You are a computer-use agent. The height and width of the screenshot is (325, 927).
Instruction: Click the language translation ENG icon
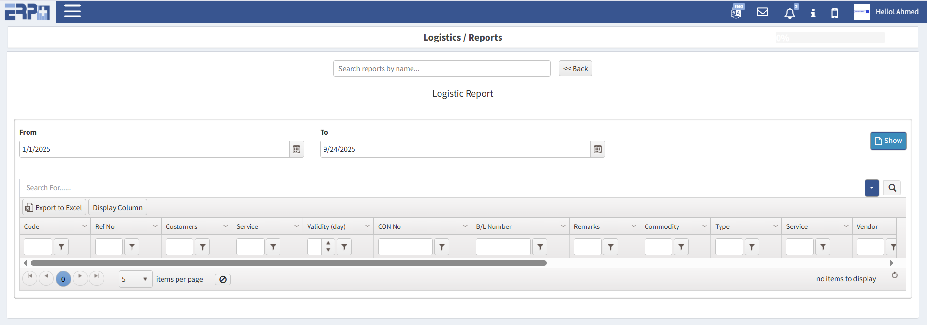pyautogui.click(x=736, y=12)
